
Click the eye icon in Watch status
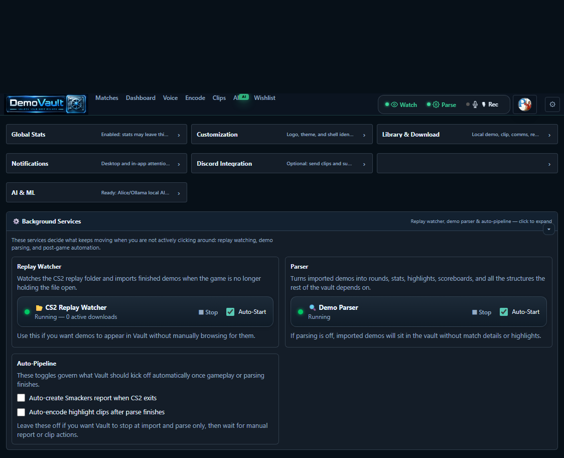tap(394, 105)
